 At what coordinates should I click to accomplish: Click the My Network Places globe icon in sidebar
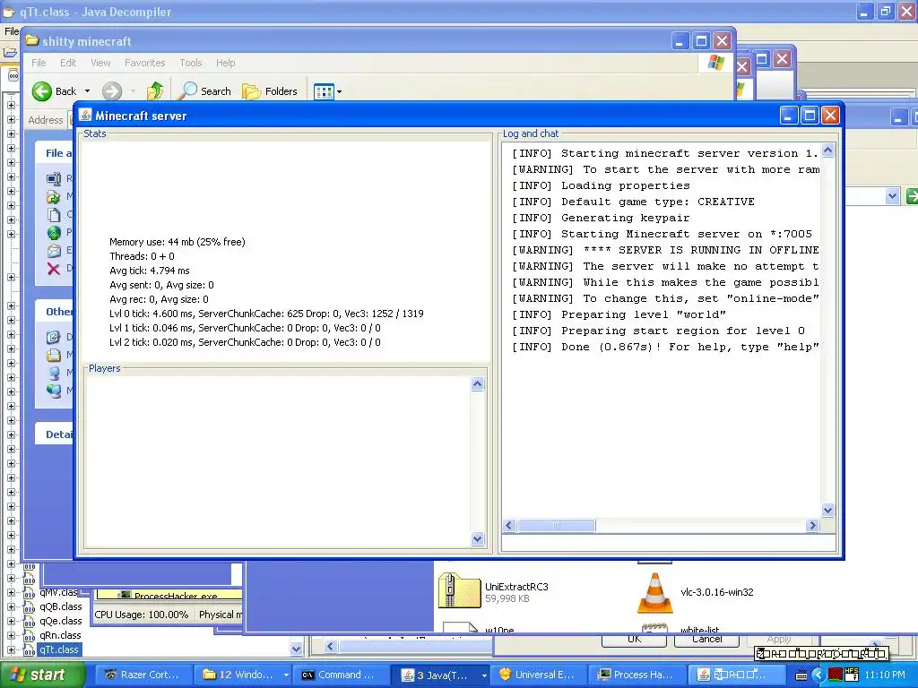pos(53,391)
